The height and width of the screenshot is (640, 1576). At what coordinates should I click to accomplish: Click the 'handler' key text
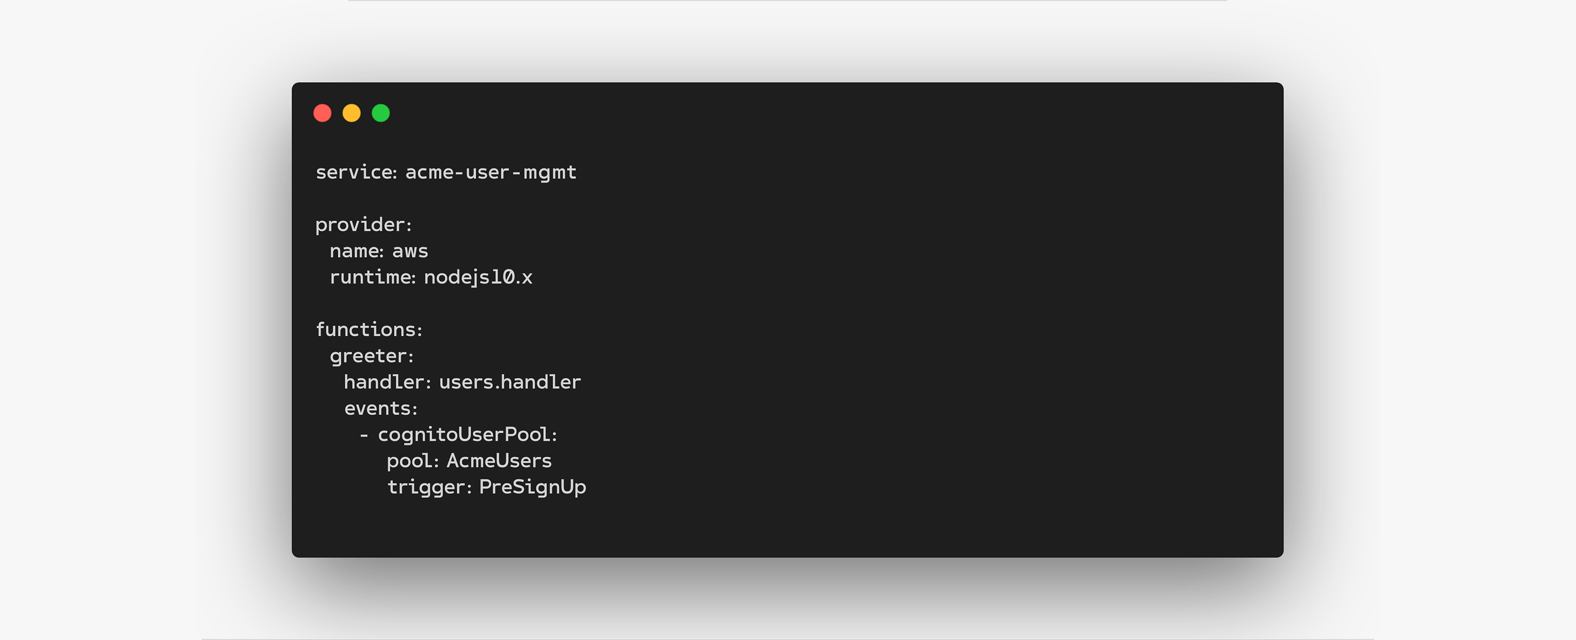384,383
